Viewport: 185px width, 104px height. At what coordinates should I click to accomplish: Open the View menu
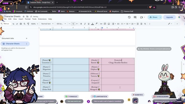(15, 19)
